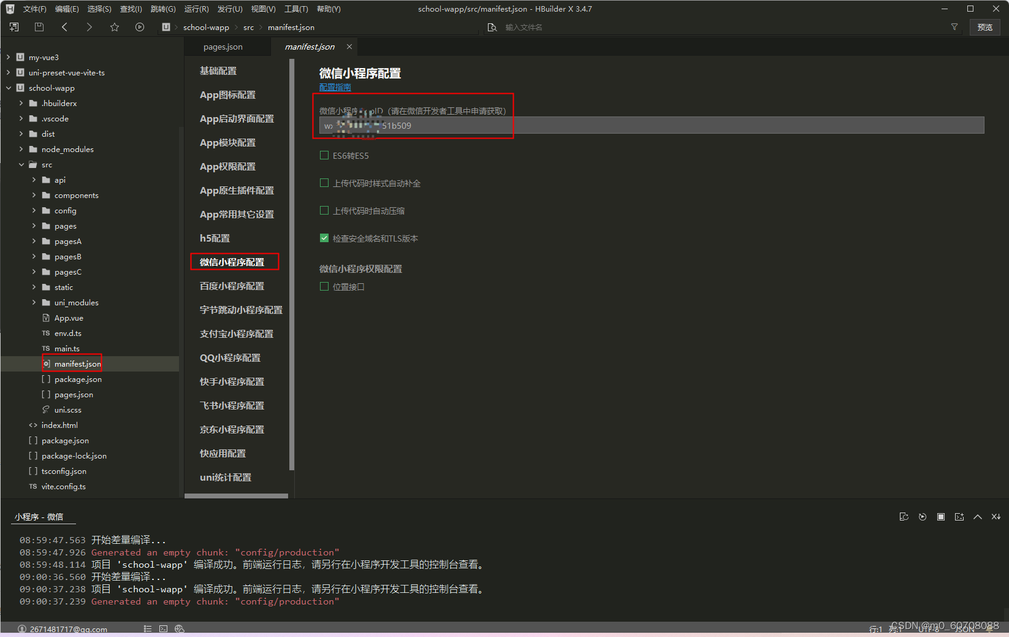Screen dimensions: 1009x637
Task: Open a new terminal with the console-plus icon
Action: tap(959, 517)
